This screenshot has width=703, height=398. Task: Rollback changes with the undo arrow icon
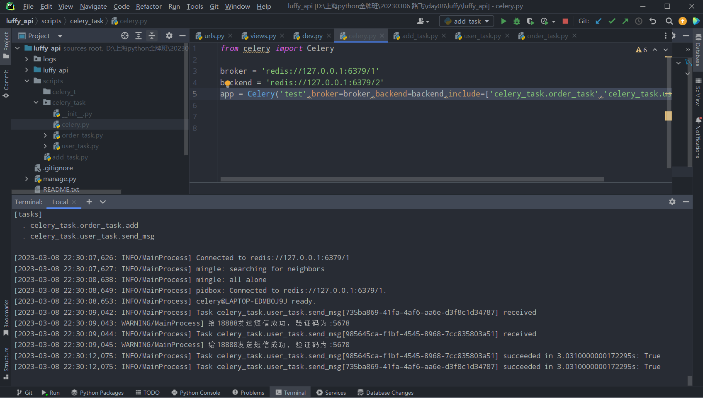tap(653, 21)
